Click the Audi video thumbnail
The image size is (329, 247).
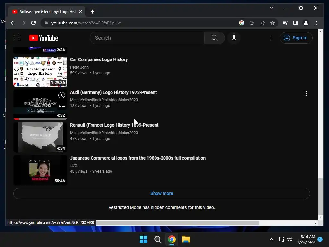(40, 105)
